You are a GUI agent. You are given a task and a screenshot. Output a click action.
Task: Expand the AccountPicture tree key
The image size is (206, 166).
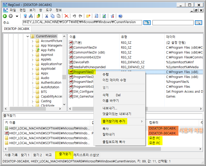(32, 41)
